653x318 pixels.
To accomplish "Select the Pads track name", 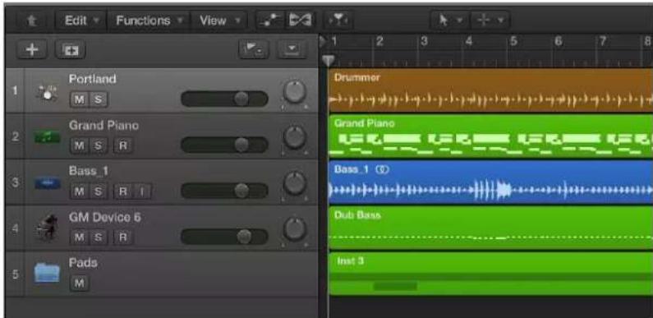I will (83, 263).
